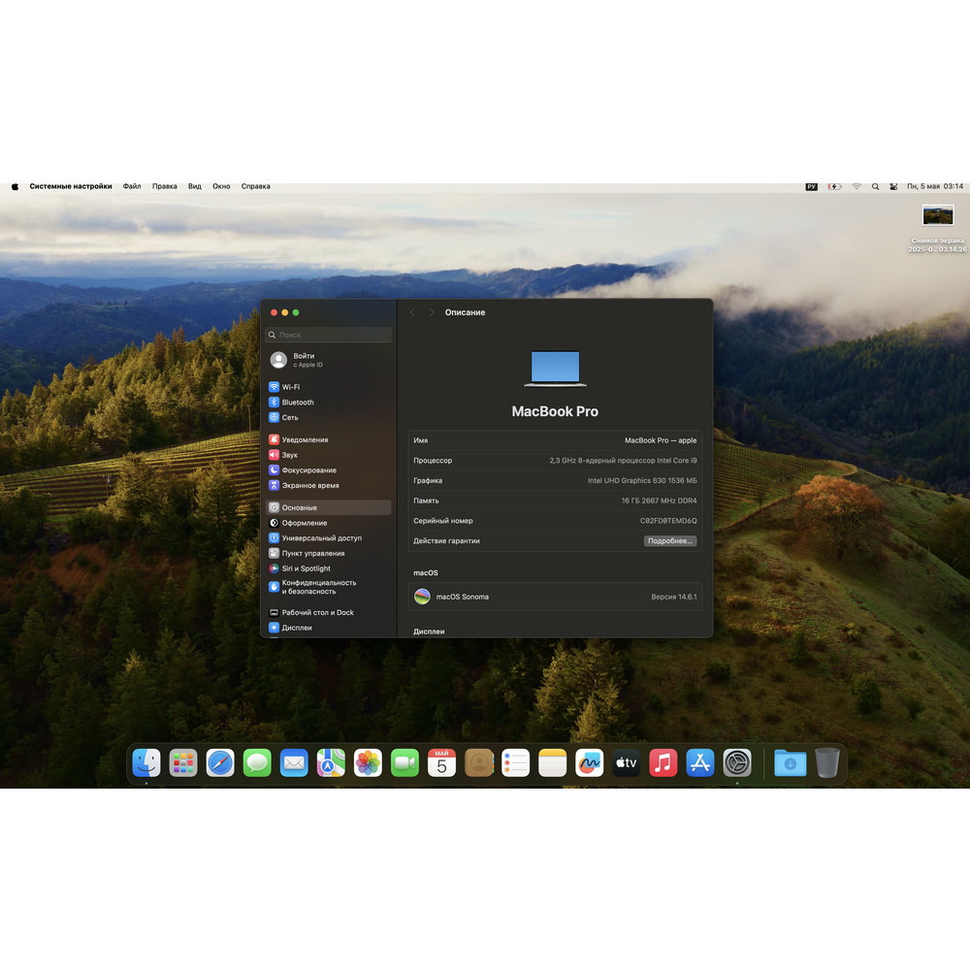Open the Apple menu
Screen dimensions: 970x970
15,186
